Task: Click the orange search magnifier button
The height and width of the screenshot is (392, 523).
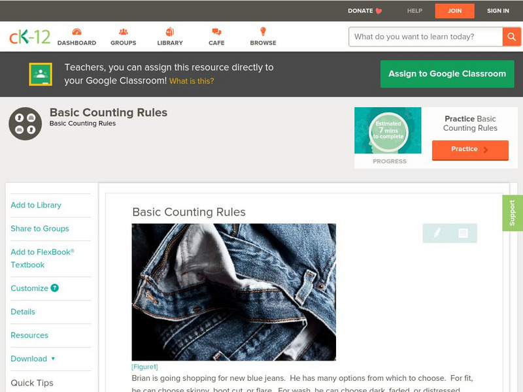Action: click(511, 37)
